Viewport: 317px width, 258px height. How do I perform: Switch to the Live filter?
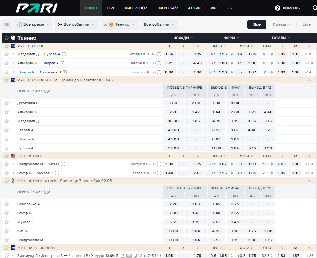coord(306,24)
